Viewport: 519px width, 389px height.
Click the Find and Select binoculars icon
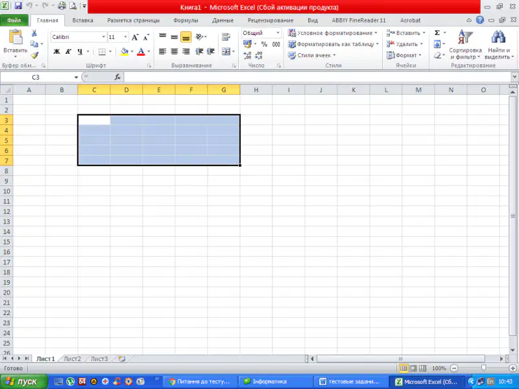pyautogui.click(x=498, y=44)
